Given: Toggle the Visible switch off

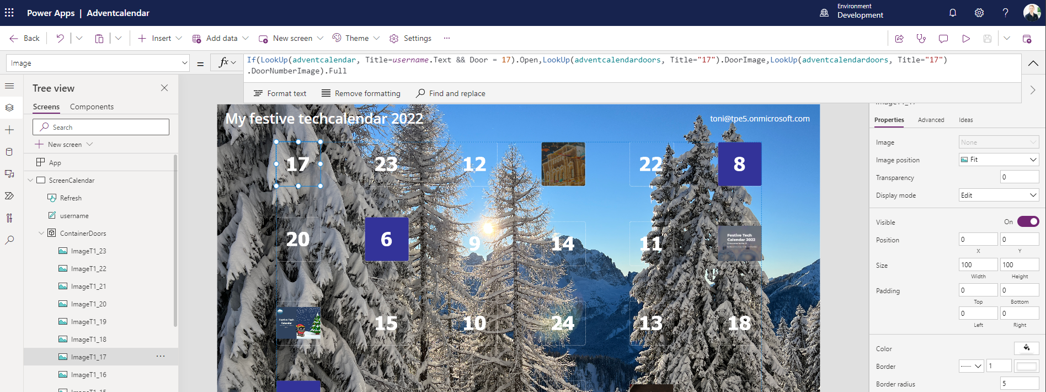Looking at the screenshot, I should click(x=1028, y=221).
